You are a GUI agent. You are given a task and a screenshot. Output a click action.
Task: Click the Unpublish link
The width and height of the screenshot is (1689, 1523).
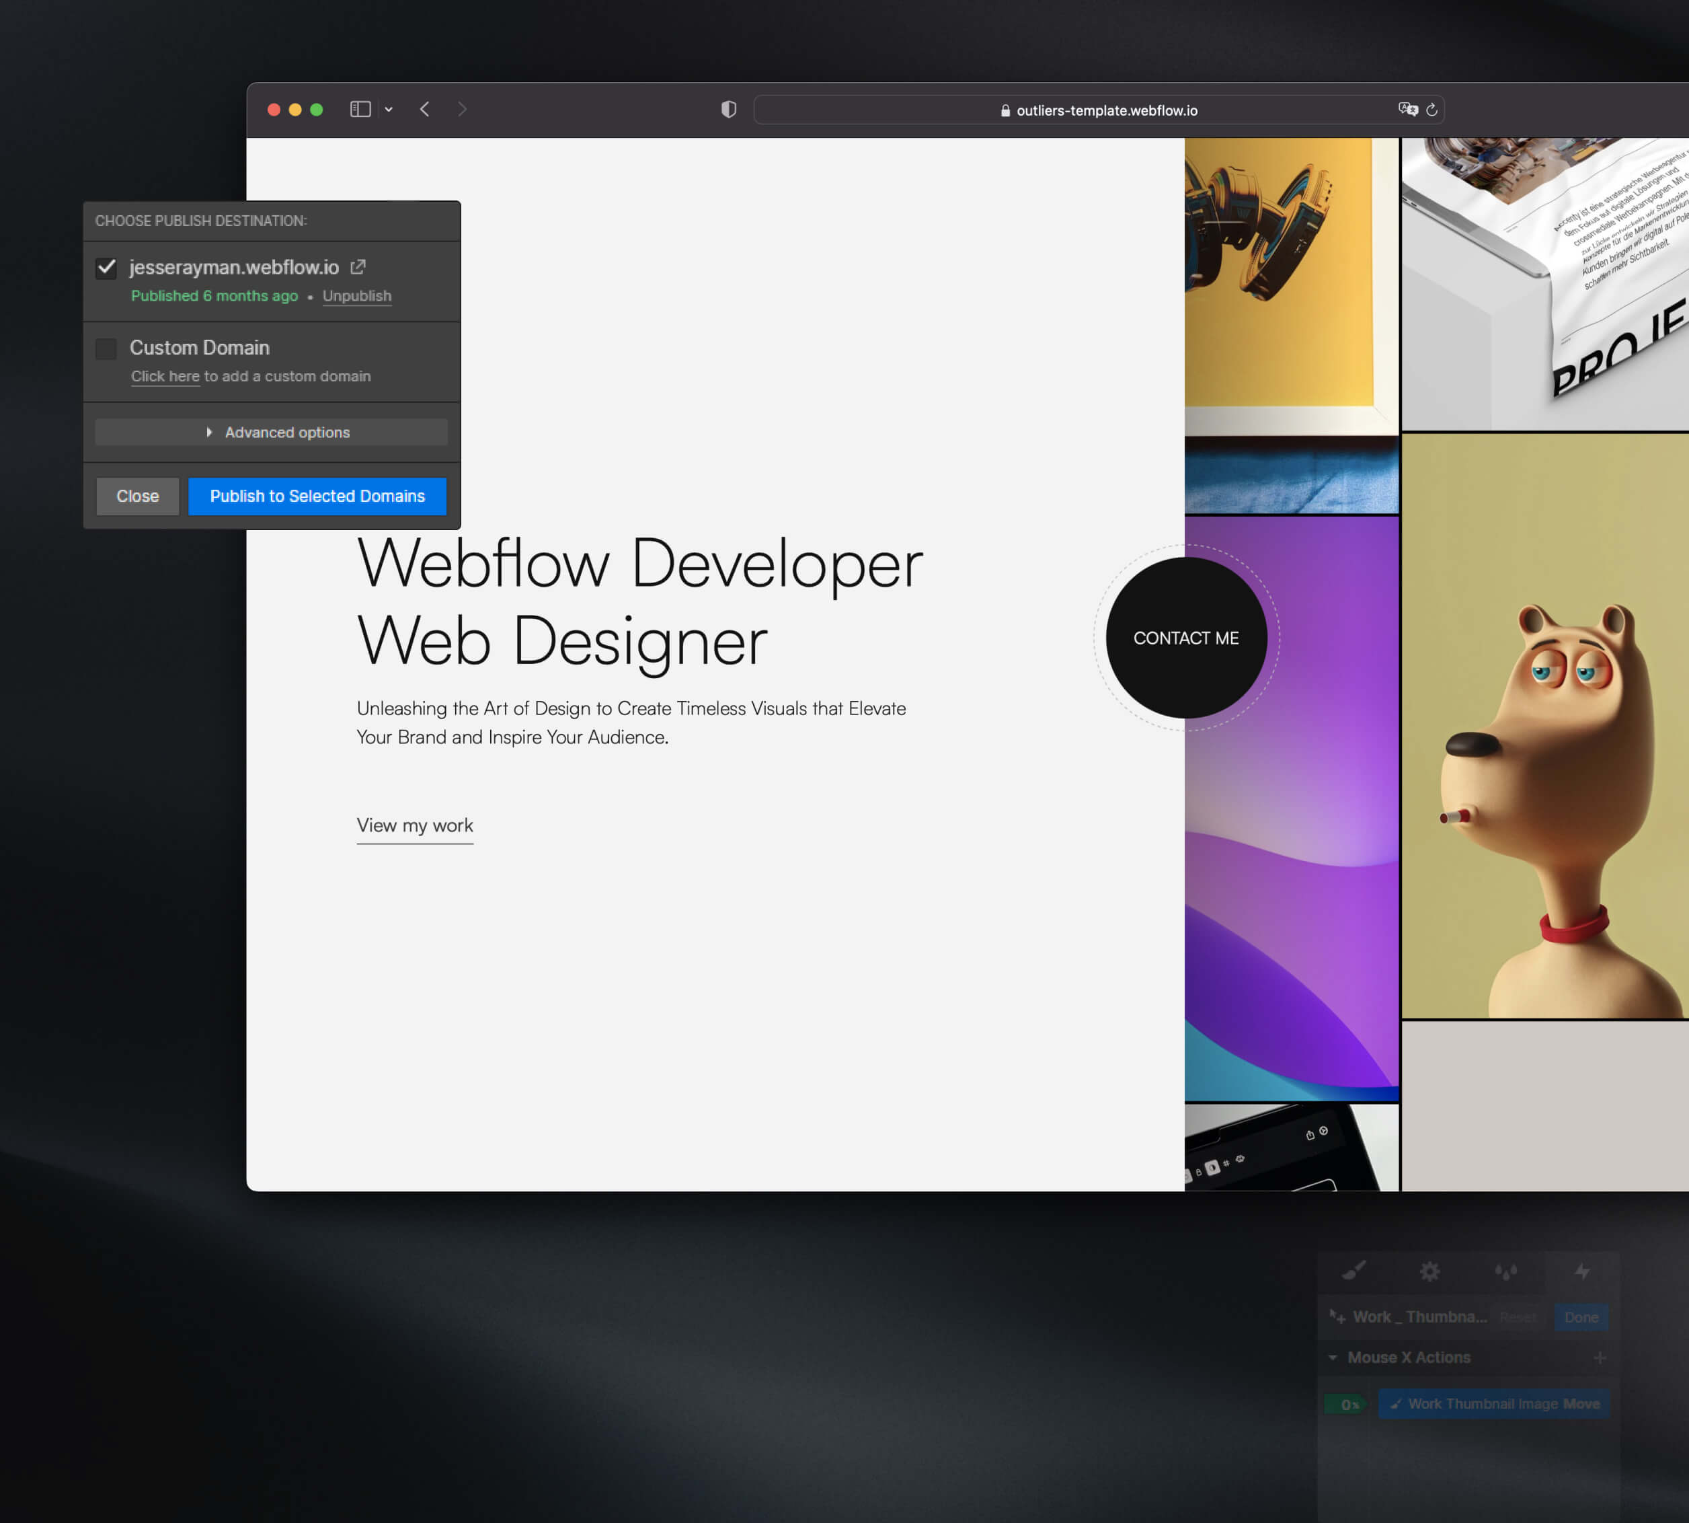click(x=357, y=296)
